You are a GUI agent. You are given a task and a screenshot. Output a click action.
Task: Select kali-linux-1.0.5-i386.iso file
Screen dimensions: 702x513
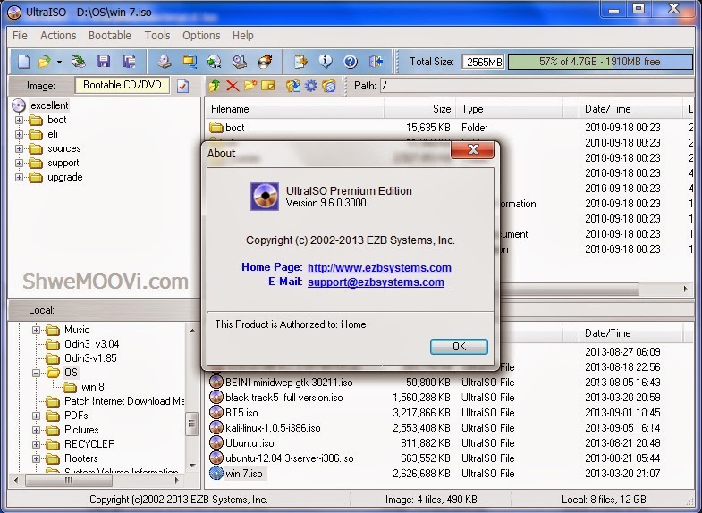point(273,428)
